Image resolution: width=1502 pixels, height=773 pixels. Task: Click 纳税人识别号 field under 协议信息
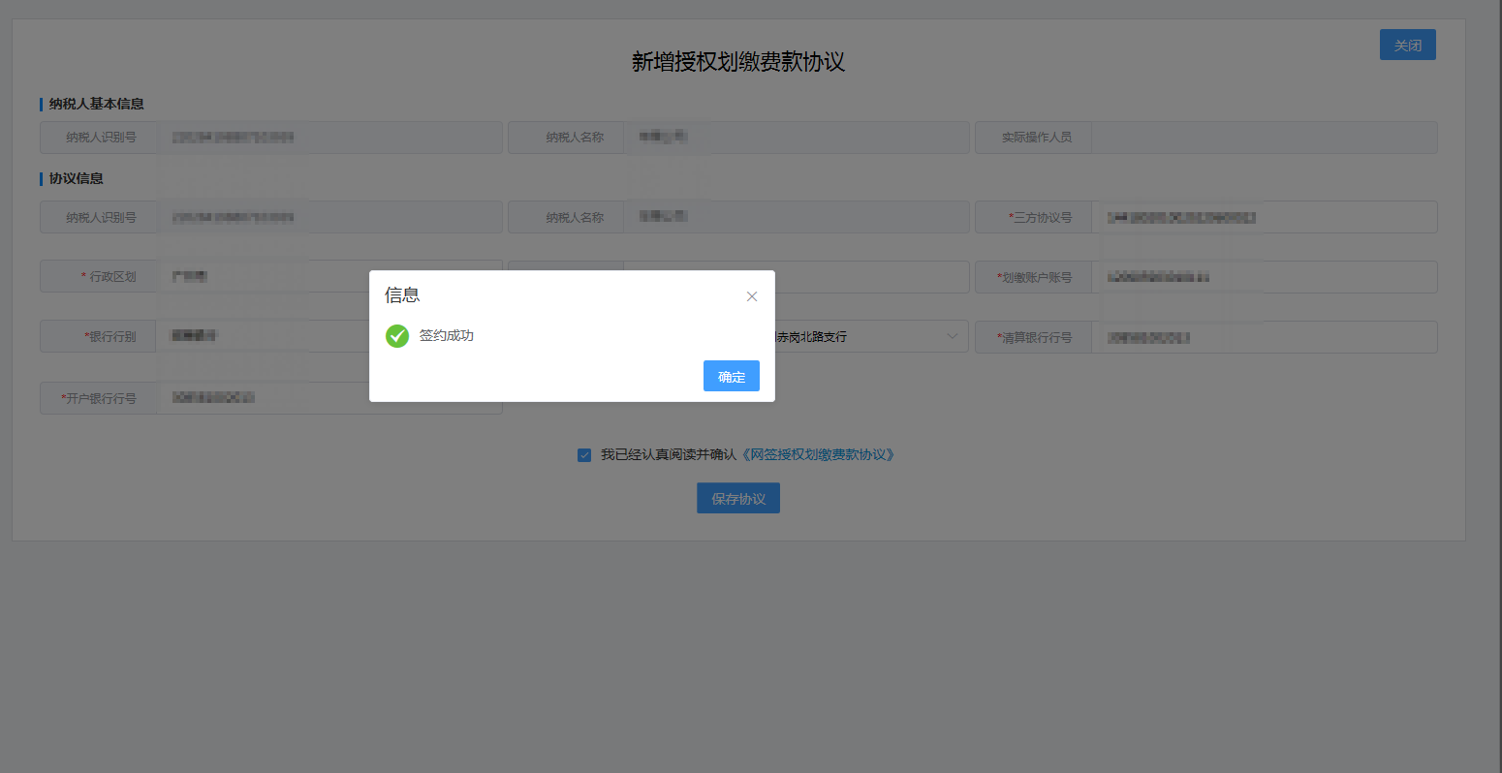tap(329, 217)
